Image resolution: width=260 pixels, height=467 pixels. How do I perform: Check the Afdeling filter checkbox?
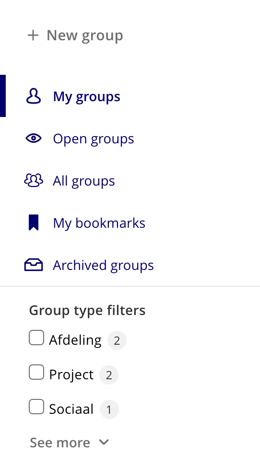pyautogui.click(x=36, y=338)
